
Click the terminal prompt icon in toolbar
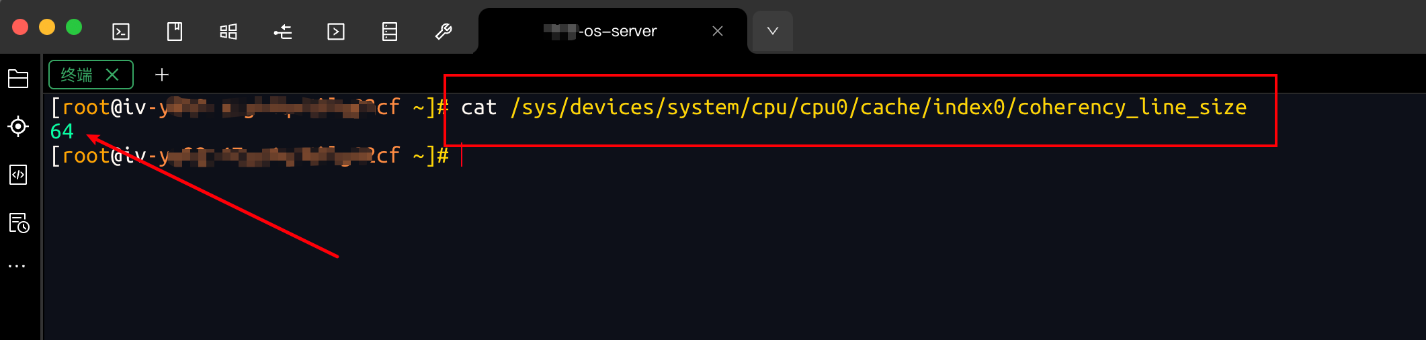click(x=121, y=32)
